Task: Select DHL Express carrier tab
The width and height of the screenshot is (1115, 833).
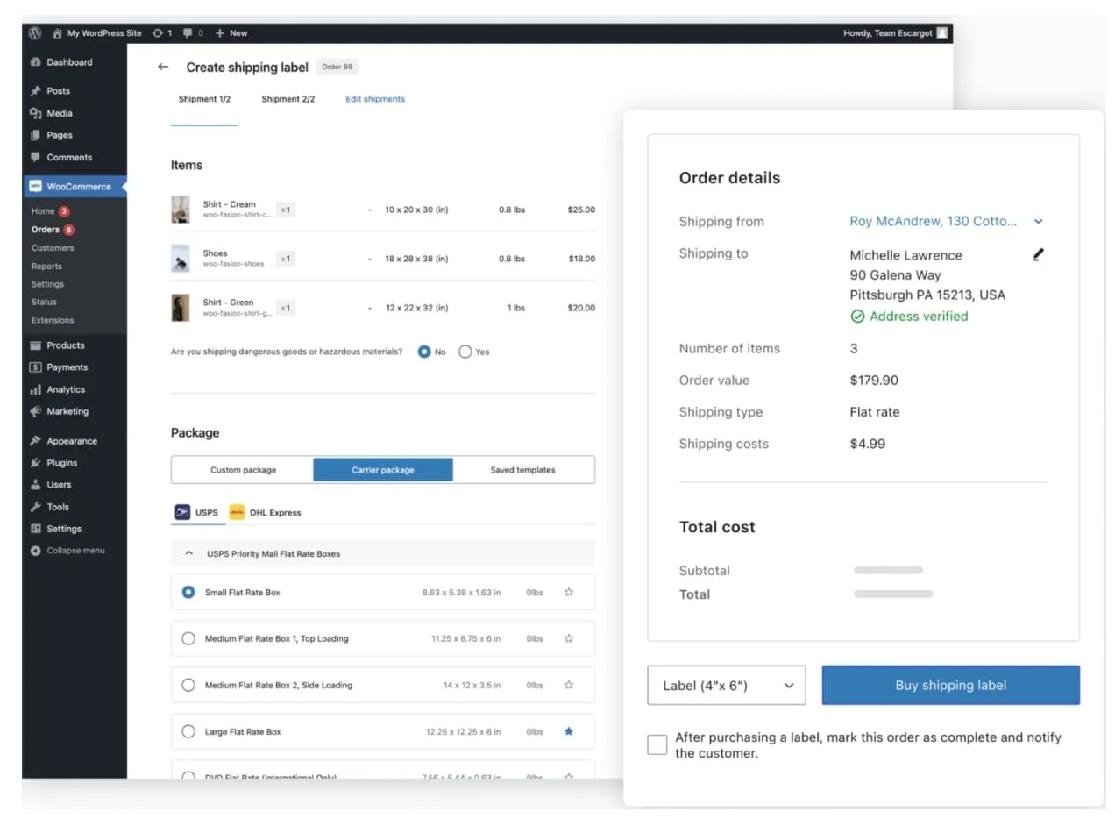Action: click(265, 512)
